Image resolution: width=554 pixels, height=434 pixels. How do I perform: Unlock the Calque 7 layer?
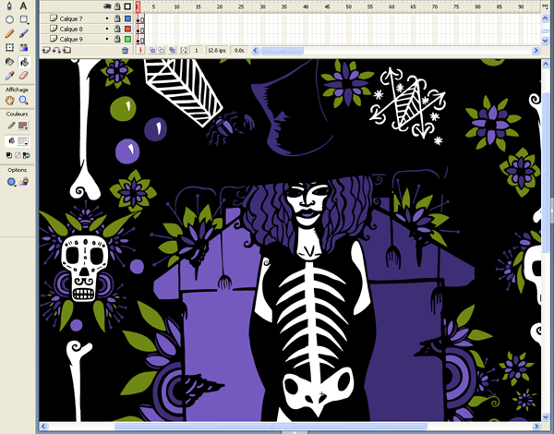[116, 18]
